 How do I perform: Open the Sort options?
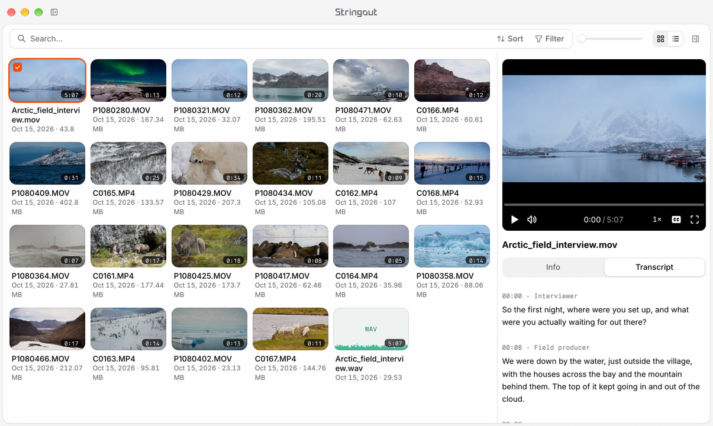point(510,38)
